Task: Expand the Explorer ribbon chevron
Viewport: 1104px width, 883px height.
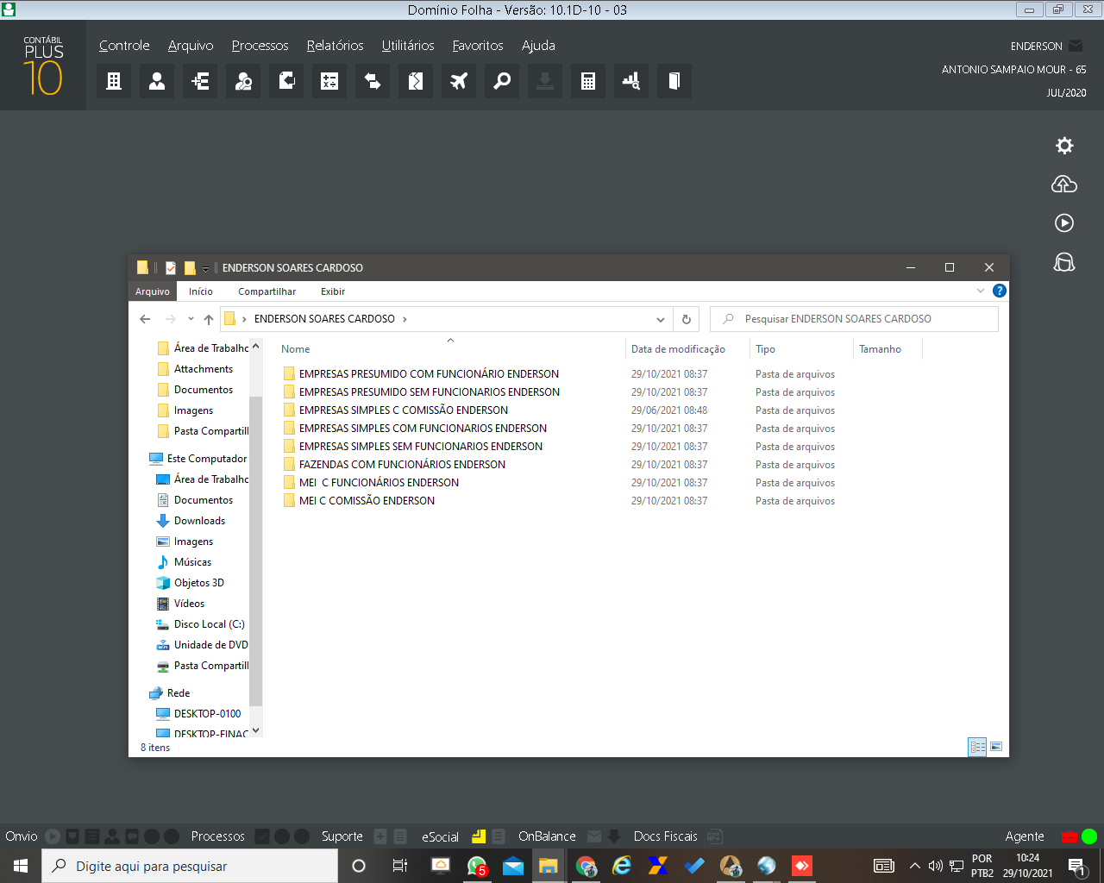Action: (x=981, y=291)
